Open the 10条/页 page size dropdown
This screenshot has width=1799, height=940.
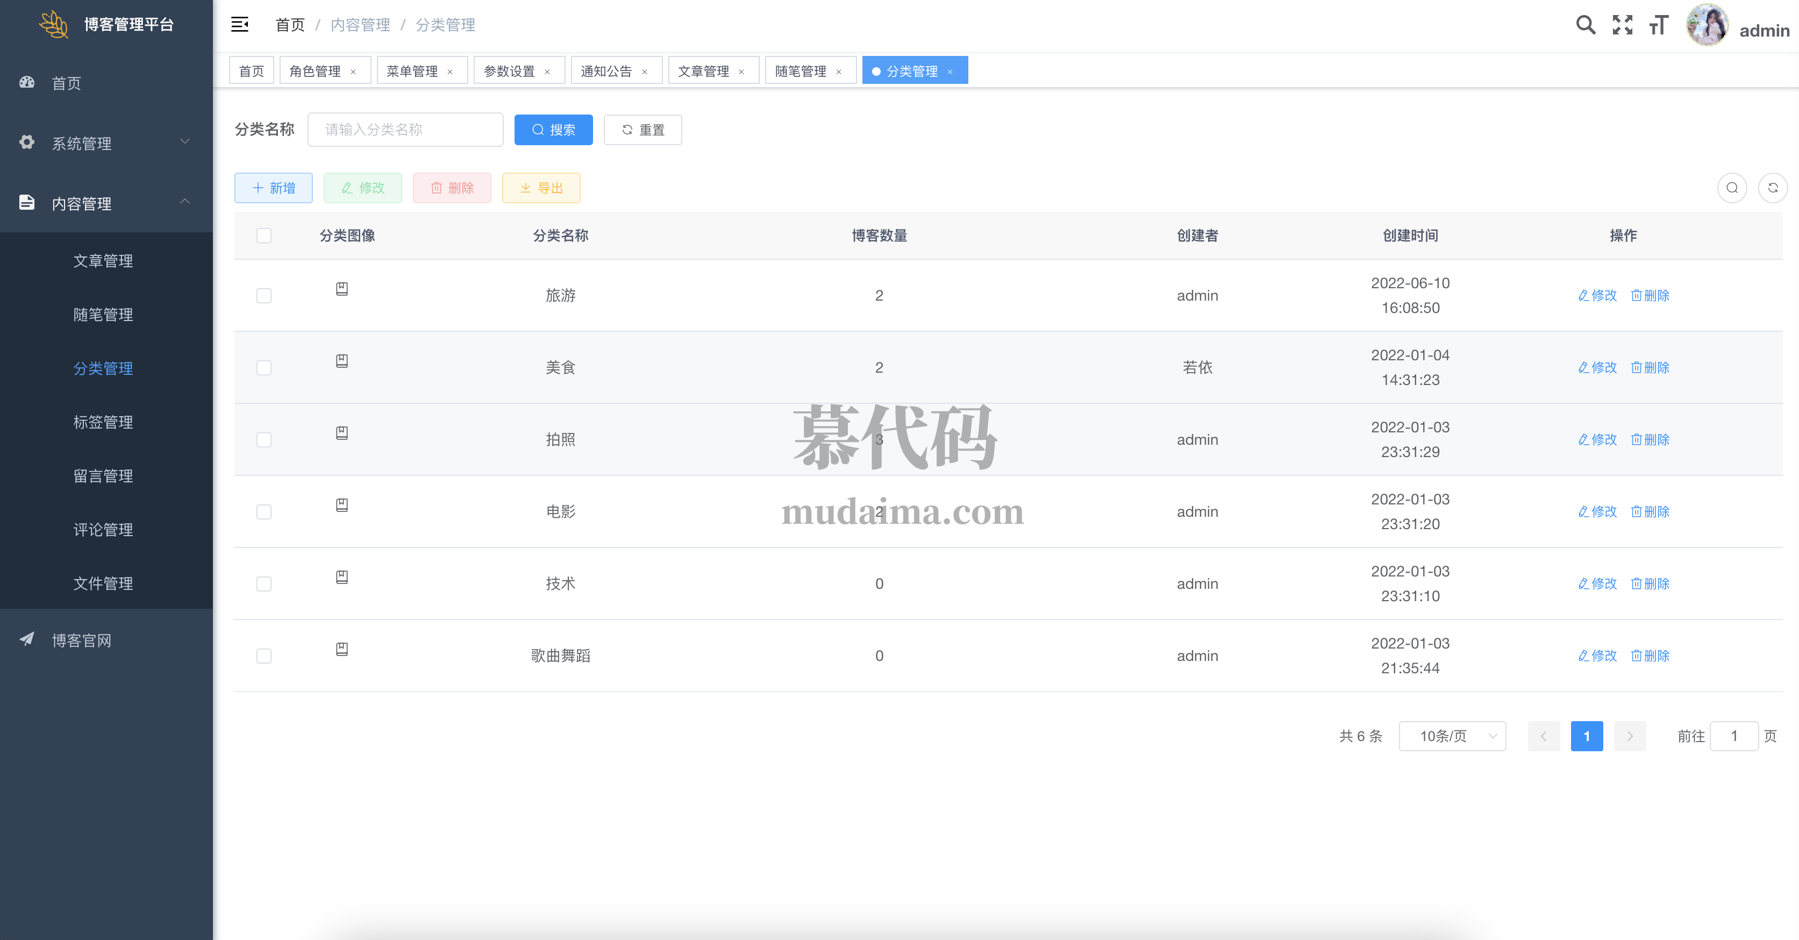pos(1452,736)
